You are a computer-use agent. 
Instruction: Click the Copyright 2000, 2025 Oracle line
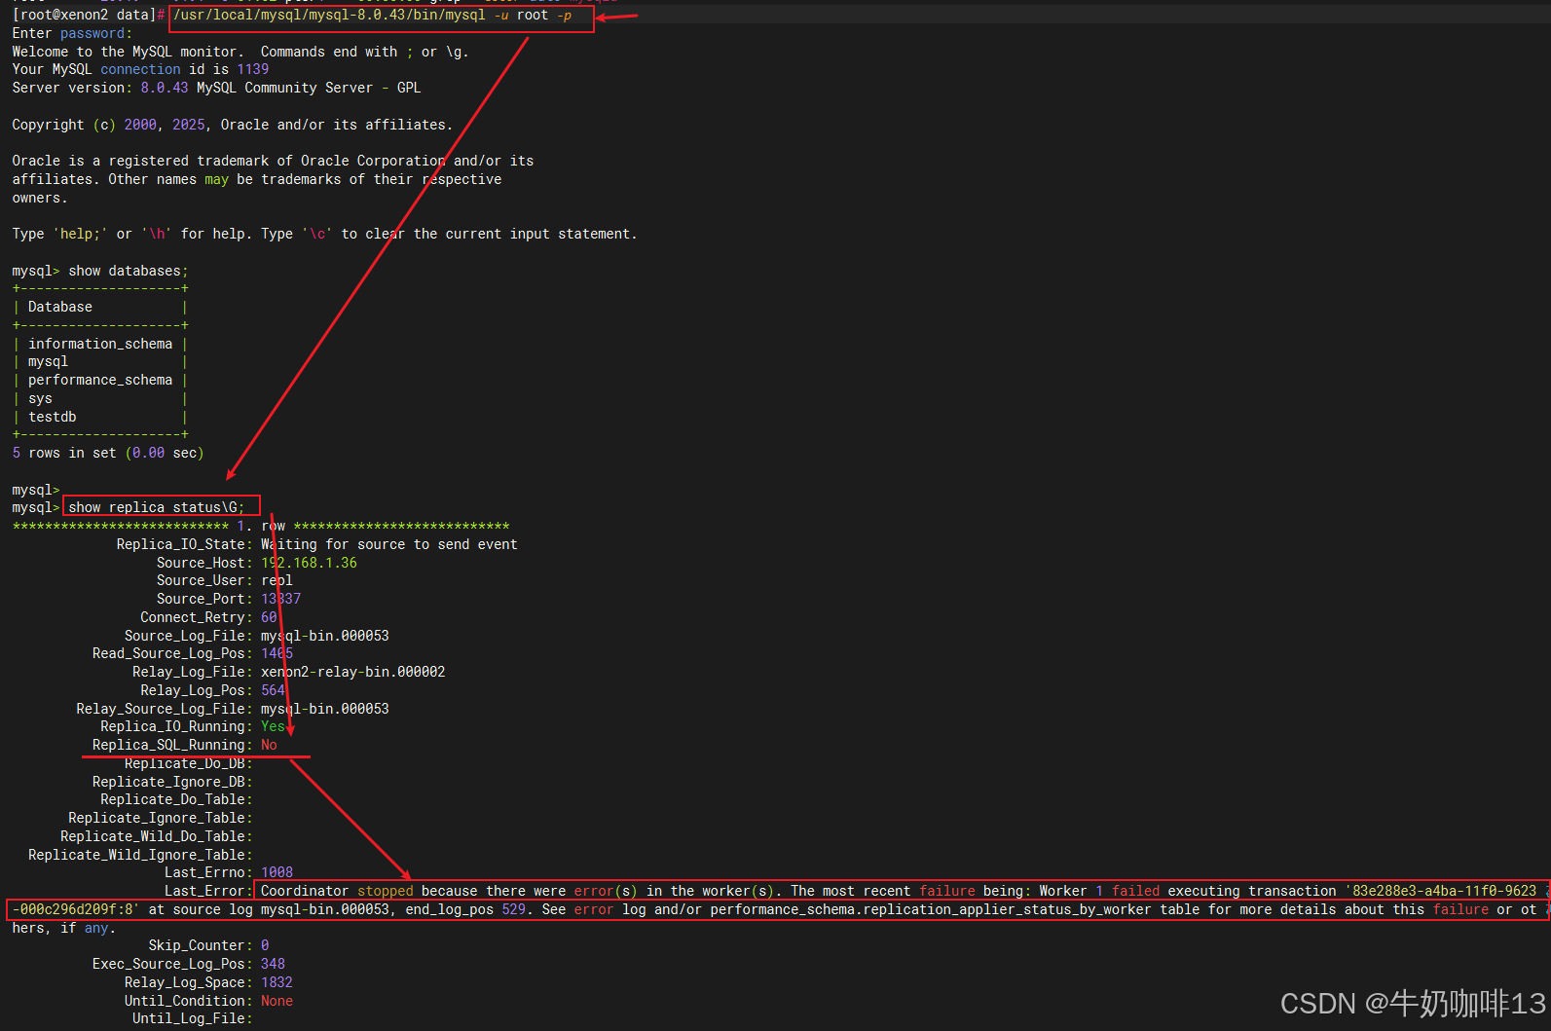click(232, 126)
